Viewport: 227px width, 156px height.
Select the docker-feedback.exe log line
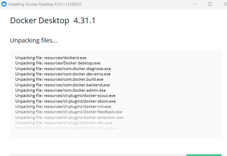[x=69, y=112]
